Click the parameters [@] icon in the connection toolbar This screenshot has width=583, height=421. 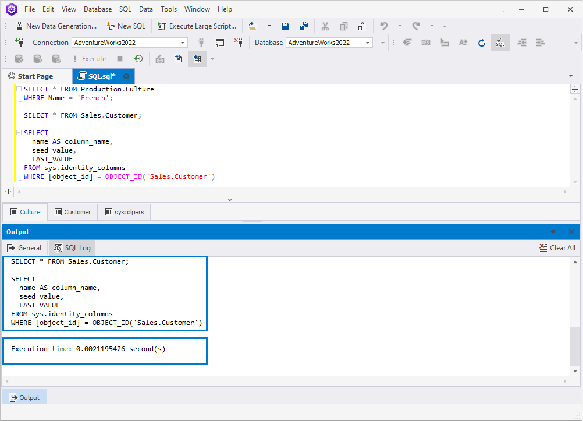pyautogui.click(x=426, y=43)
